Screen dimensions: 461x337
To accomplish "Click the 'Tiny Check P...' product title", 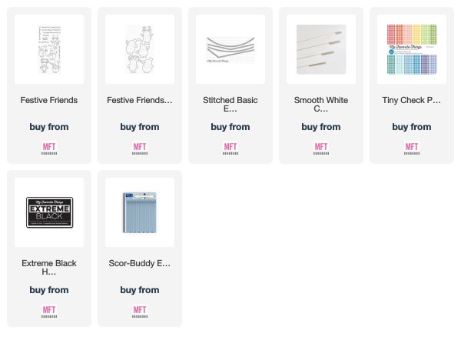I will (412, 100).
